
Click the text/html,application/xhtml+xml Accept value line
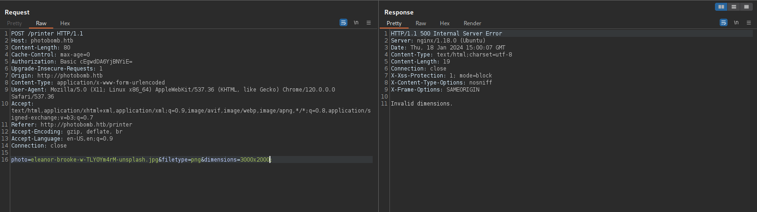(x=191, y=111)
